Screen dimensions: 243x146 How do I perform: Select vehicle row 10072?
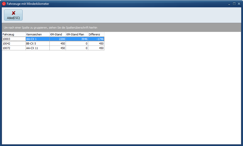(x=14, y=48)
